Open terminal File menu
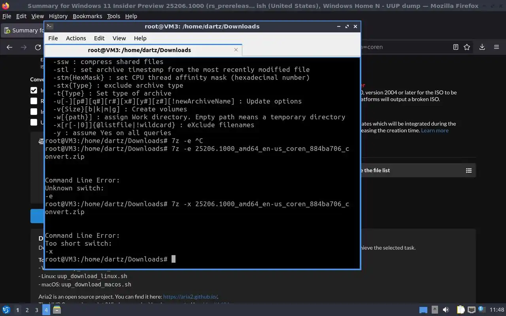 pyautogui.click(x=53, y=38)
